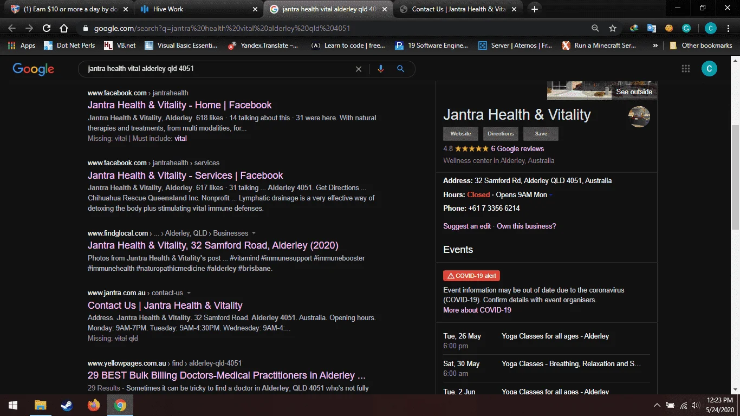Open the Contact Us | Jantra Health result
The image size is (740, 416).
point(165,305)
